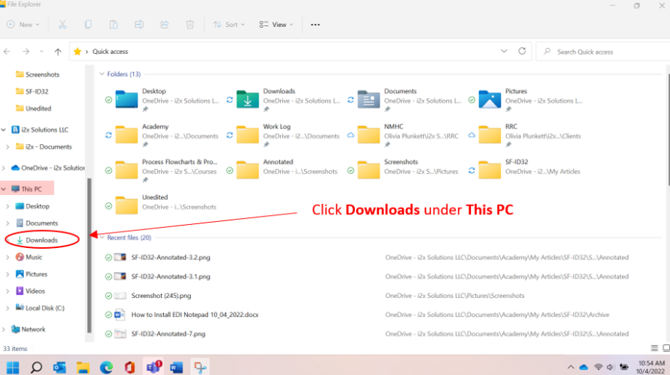
Task: Open recent locations dropdown arrow
Action: pos(41,52)
